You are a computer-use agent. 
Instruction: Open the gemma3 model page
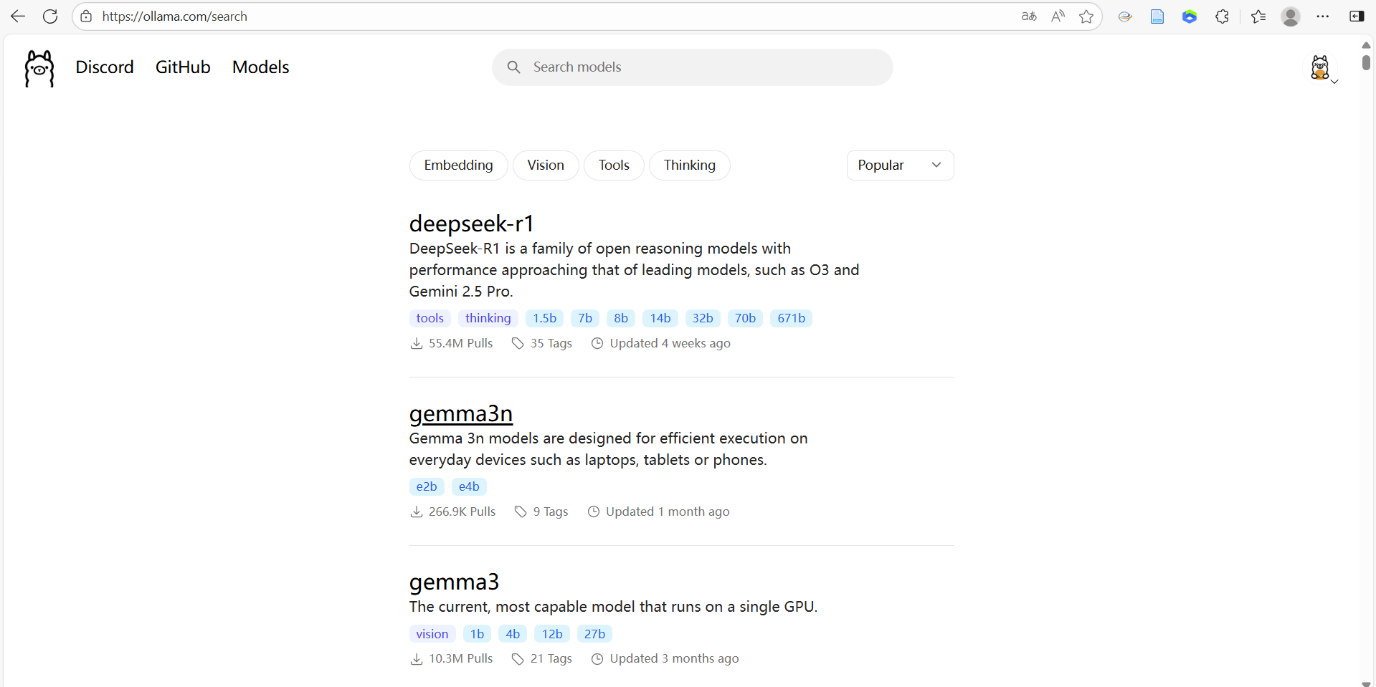454,582
